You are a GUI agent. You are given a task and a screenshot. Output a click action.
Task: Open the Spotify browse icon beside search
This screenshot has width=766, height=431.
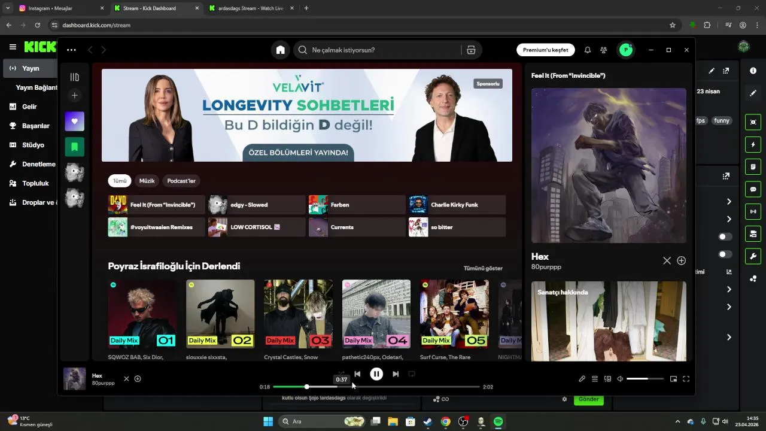pos(471,50)
